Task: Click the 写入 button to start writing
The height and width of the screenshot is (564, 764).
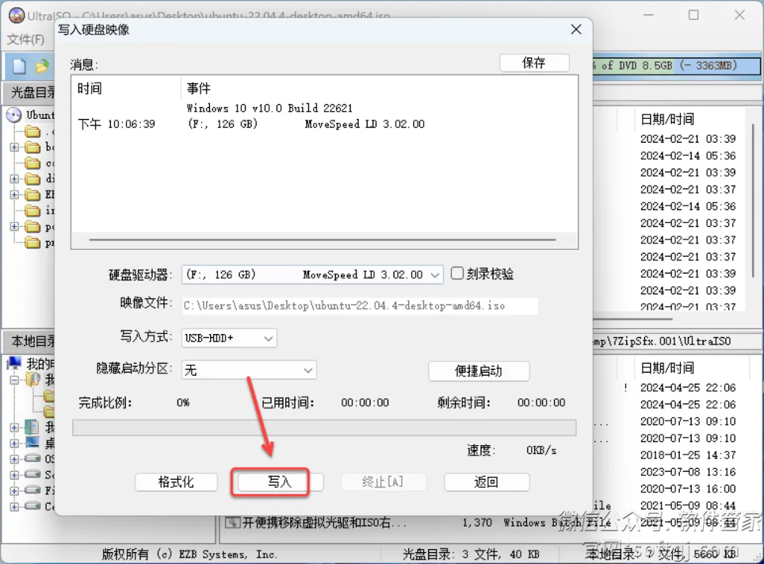Action: click(279, 482)
